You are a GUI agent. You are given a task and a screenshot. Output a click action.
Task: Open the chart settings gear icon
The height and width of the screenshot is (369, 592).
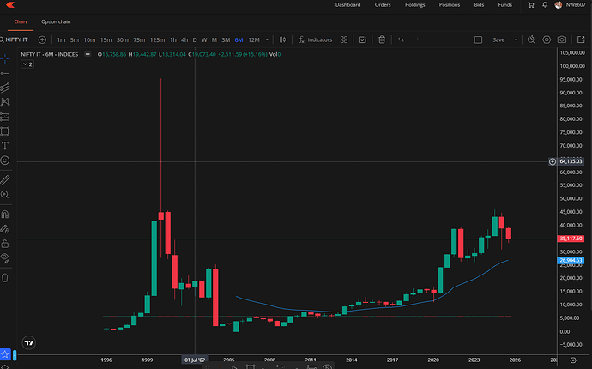point(546,39)
